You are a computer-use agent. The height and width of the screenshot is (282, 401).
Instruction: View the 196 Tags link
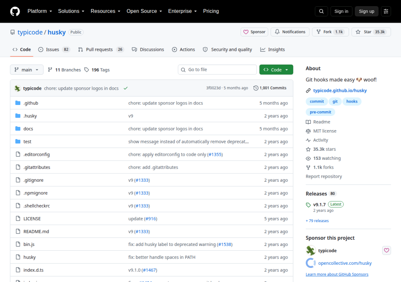coord(97,70)
